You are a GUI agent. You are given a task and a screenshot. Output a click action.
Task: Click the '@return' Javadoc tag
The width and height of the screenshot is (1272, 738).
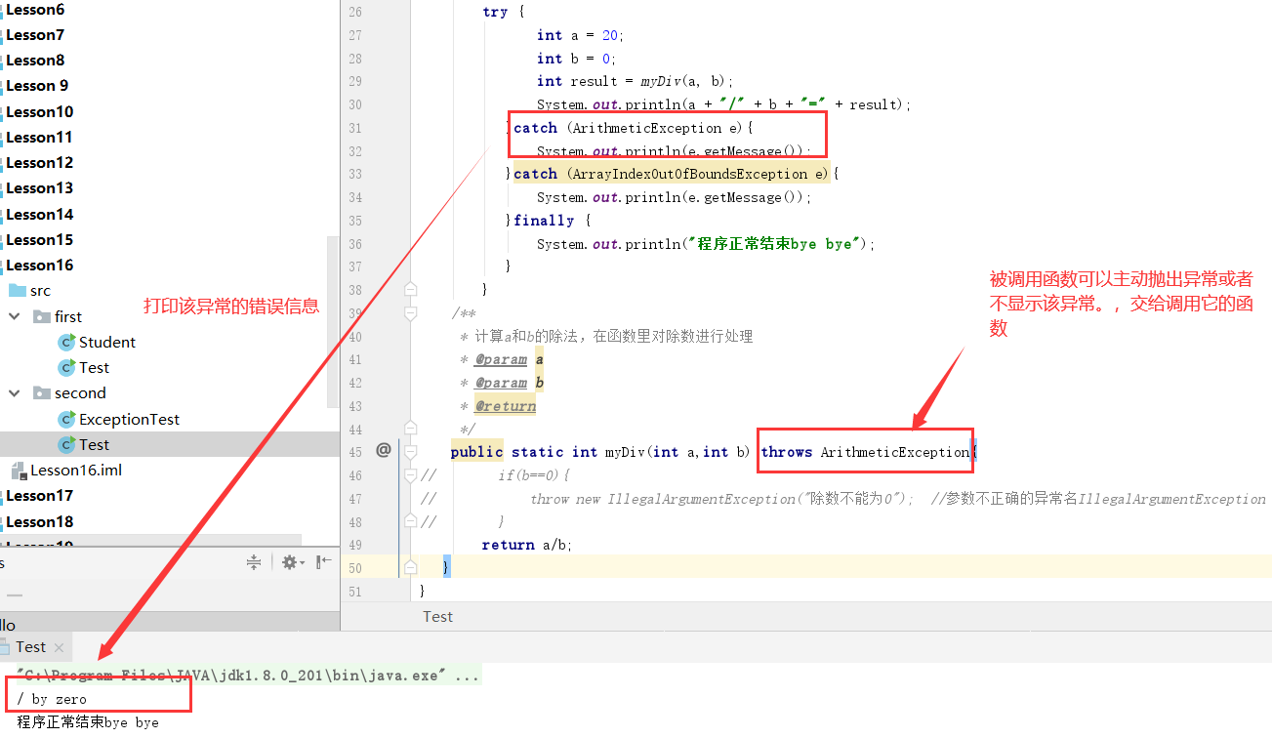[x=506, y=406]
